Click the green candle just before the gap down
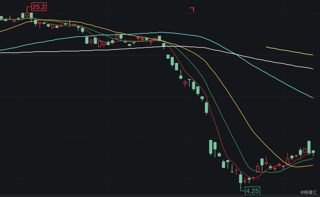This screenshot has height=197, width=320. 206,107
